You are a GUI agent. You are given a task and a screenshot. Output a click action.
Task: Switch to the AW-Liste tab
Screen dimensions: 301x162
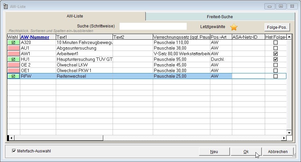(x=75, y=16)
